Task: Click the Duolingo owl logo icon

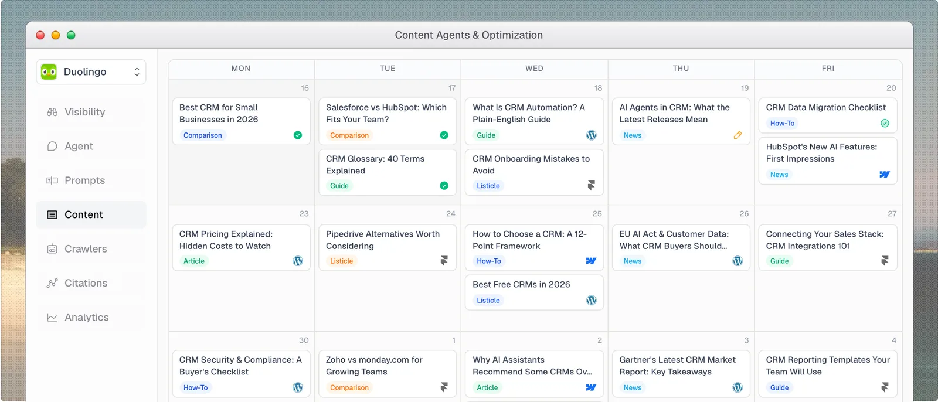Action: 49,71
